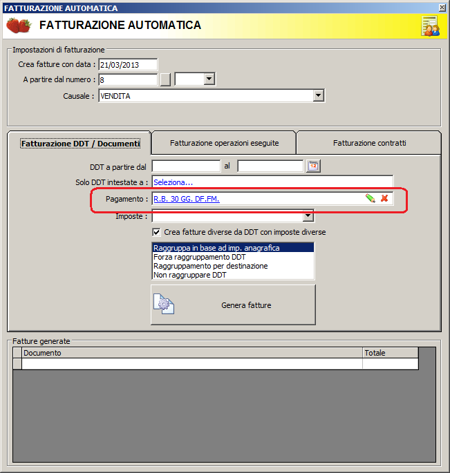Click the strawberry application logo
Viewport: 450px width, 473px height.
point(19,26)
